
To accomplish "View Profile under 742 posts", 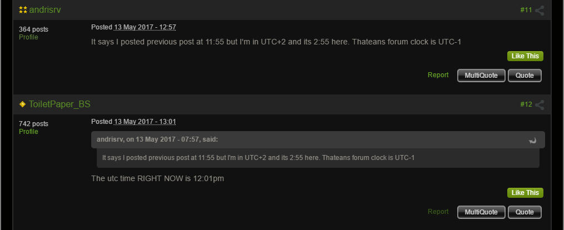I will tap(28, 132).
